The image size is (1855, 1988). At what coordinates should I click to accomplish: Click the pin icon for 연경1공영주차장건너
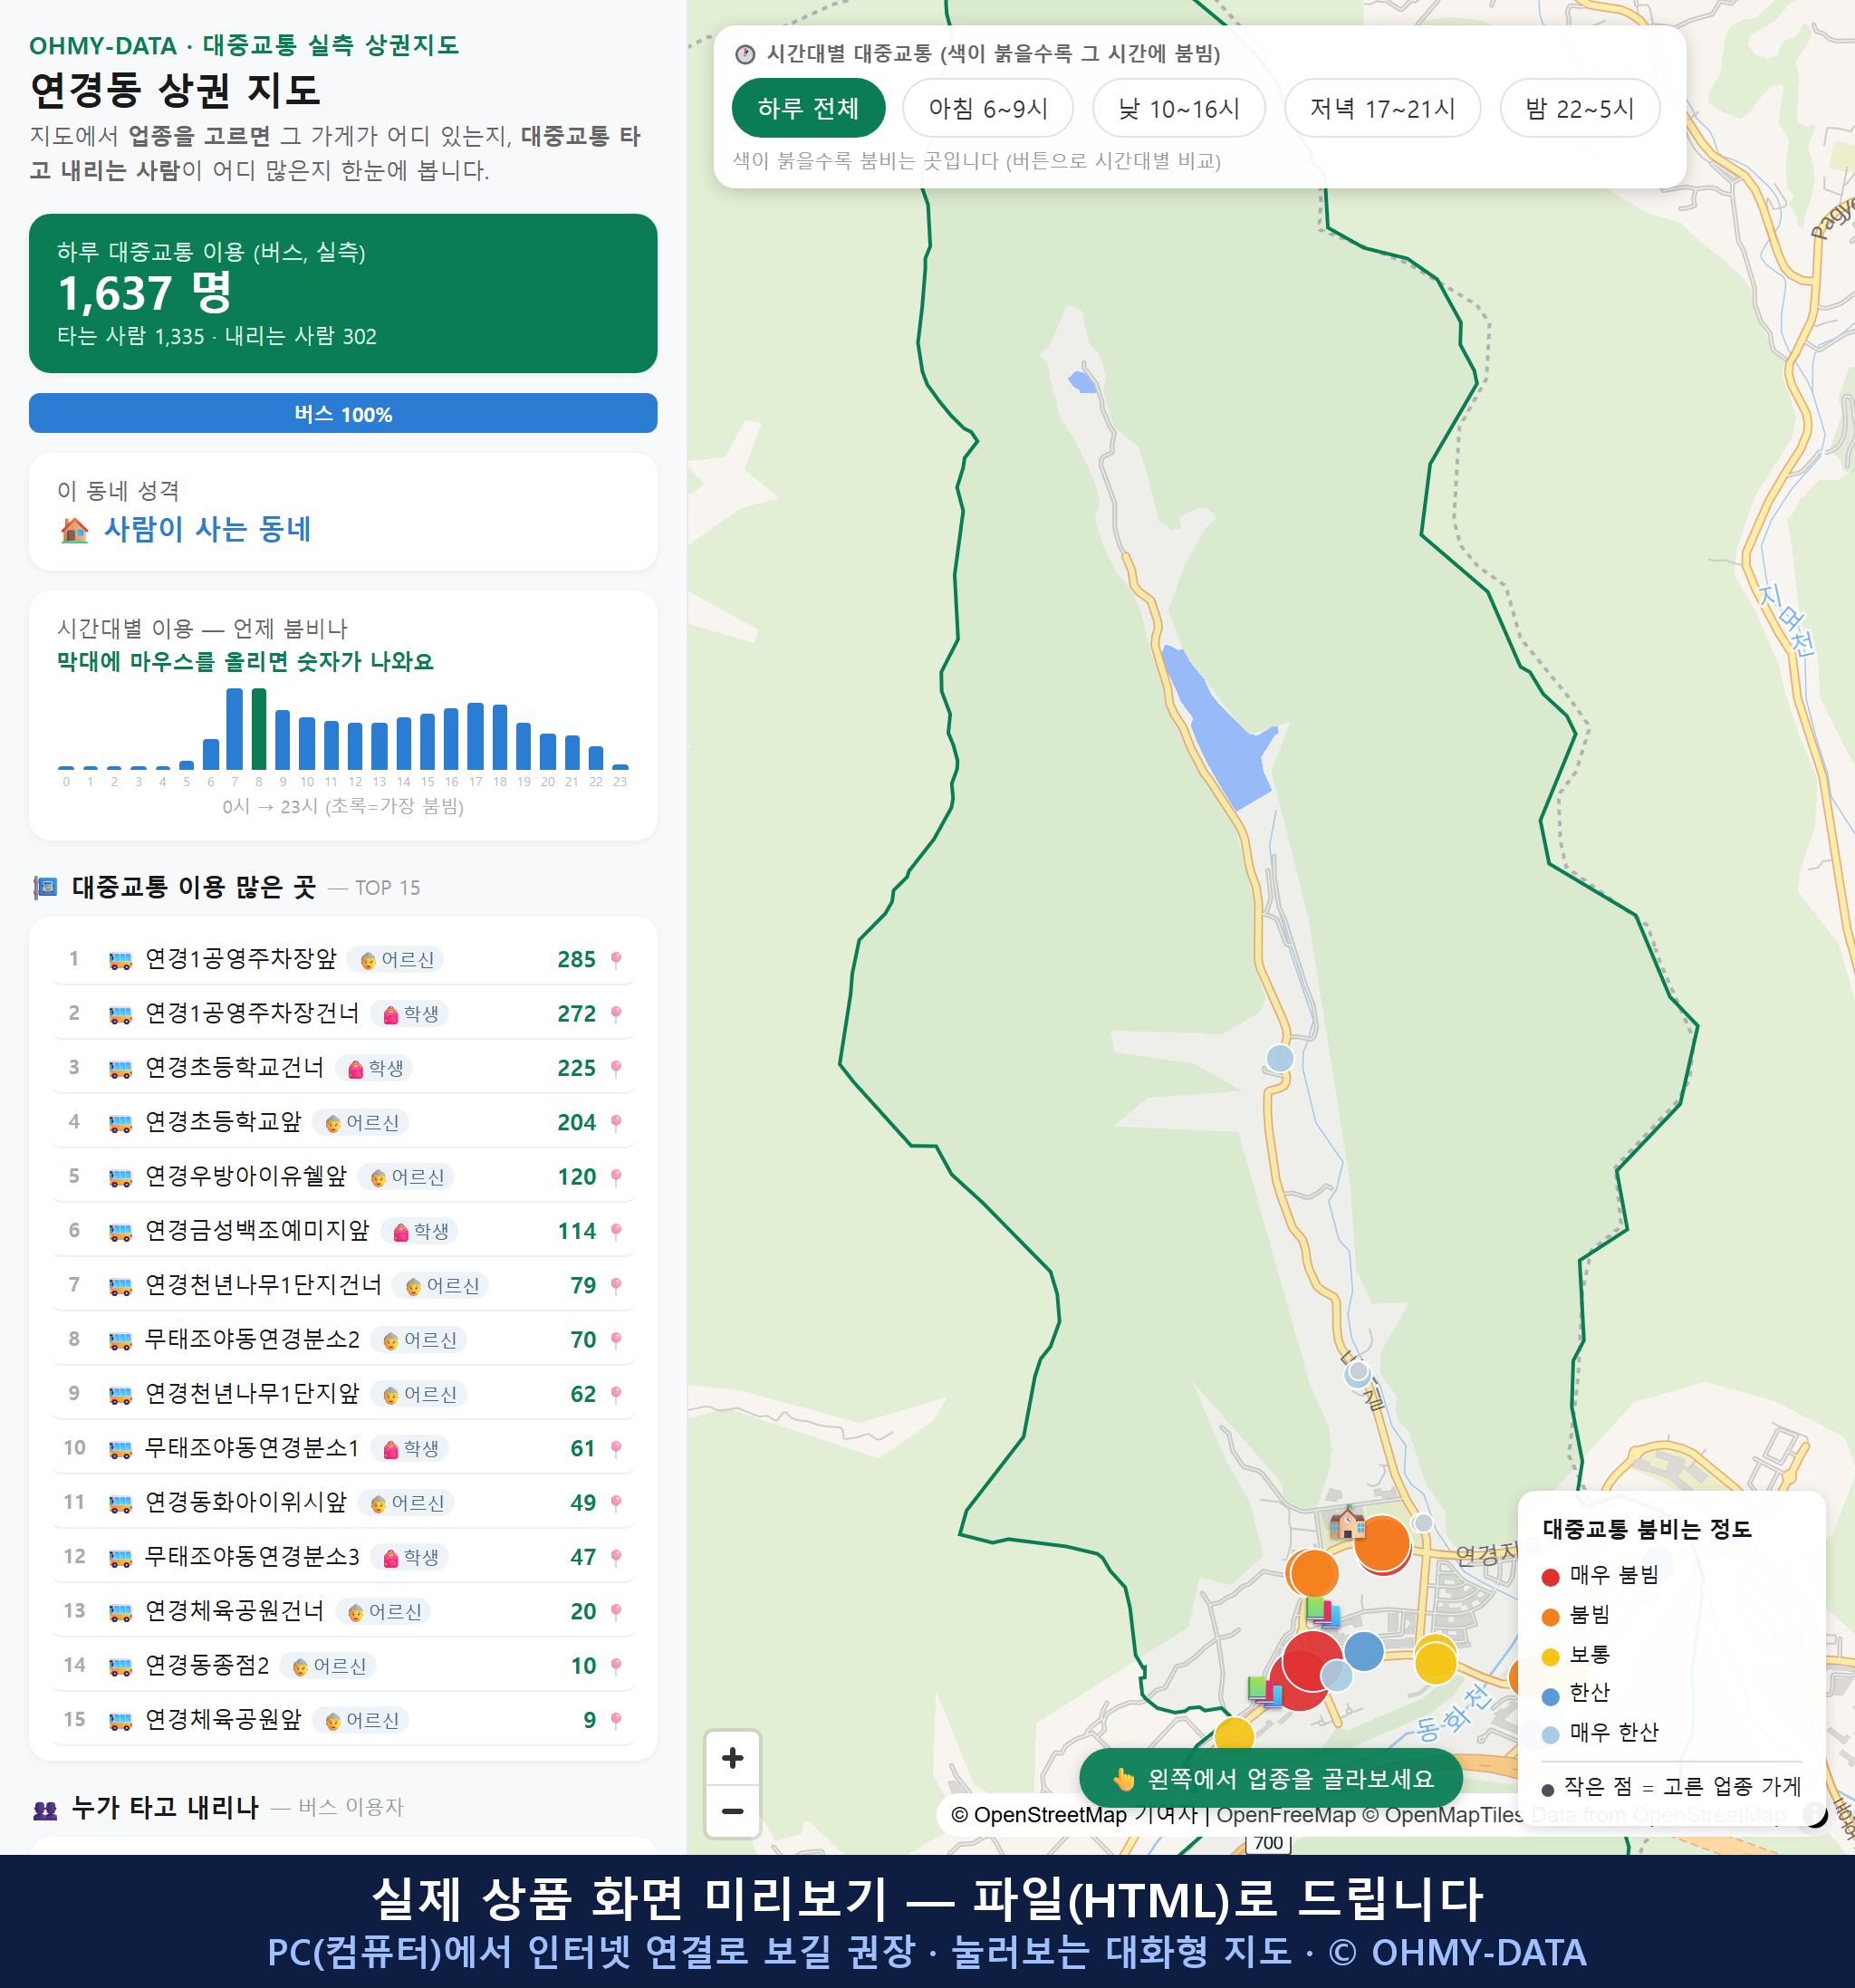coord(616,1014)
